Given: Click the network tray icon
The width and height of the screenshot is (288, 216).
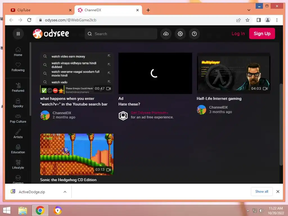Looking at the screenshot, I should tap(255, 211).
